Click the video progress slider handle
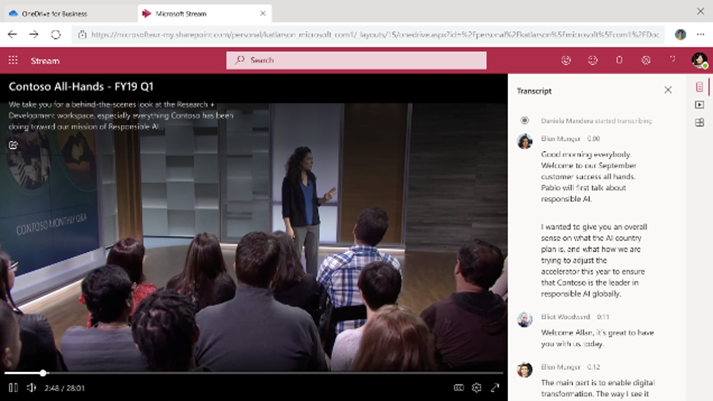The image size is (713, 401). pyautogui.click(x=43, y=373)
